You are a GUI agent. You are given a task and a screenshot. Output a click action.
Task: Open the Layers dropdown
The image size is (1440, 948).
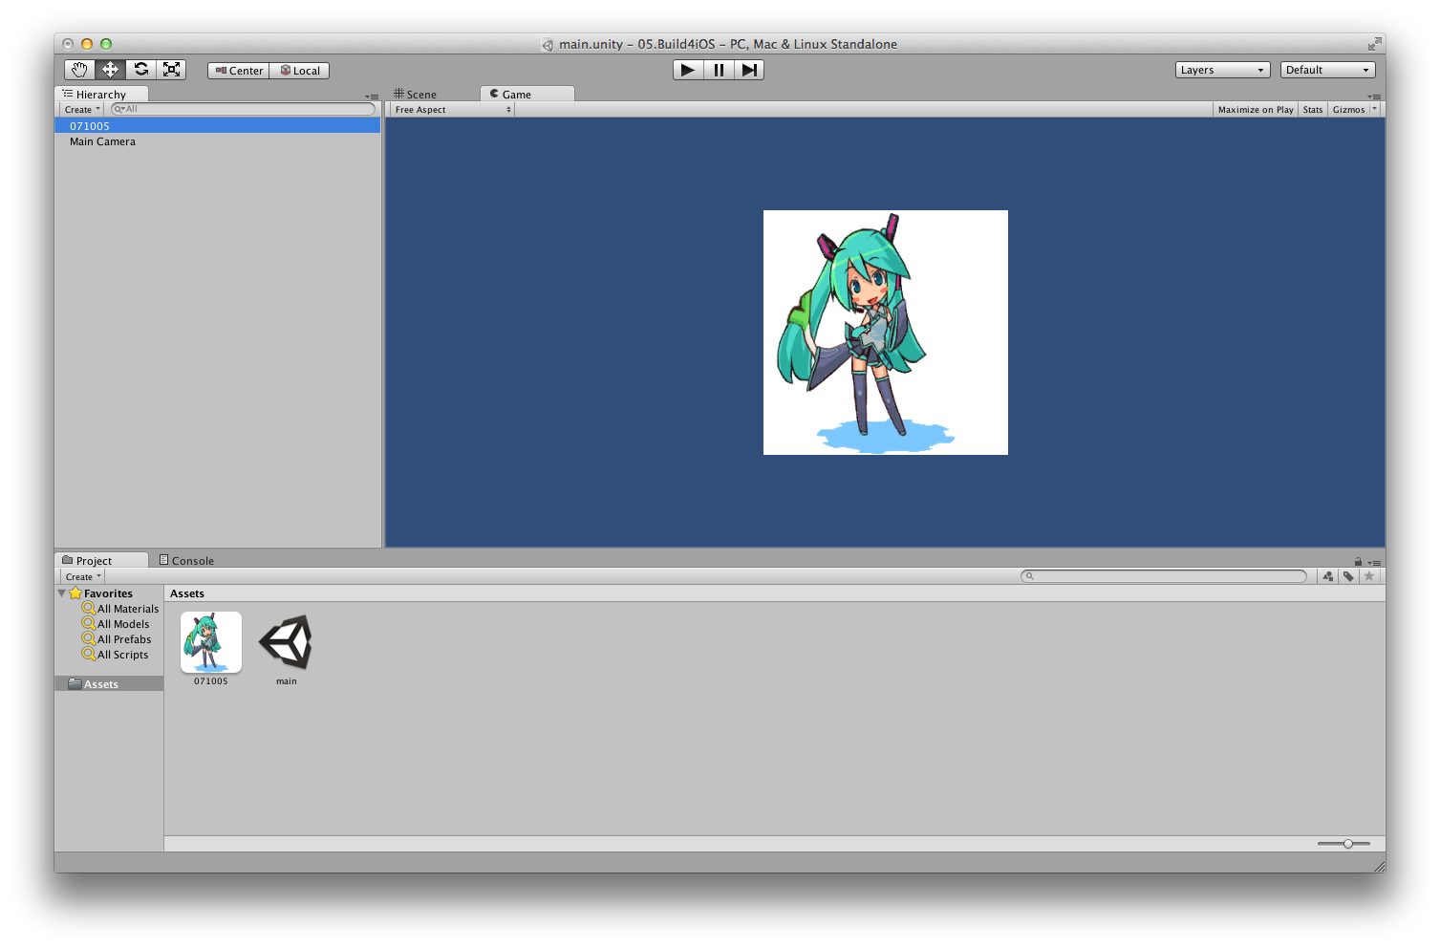[x=1222, y=70]
